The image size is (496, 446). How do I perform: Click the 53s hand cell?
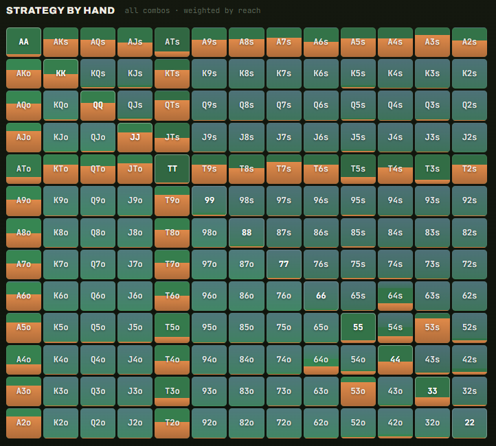click(x=432, y=327)
